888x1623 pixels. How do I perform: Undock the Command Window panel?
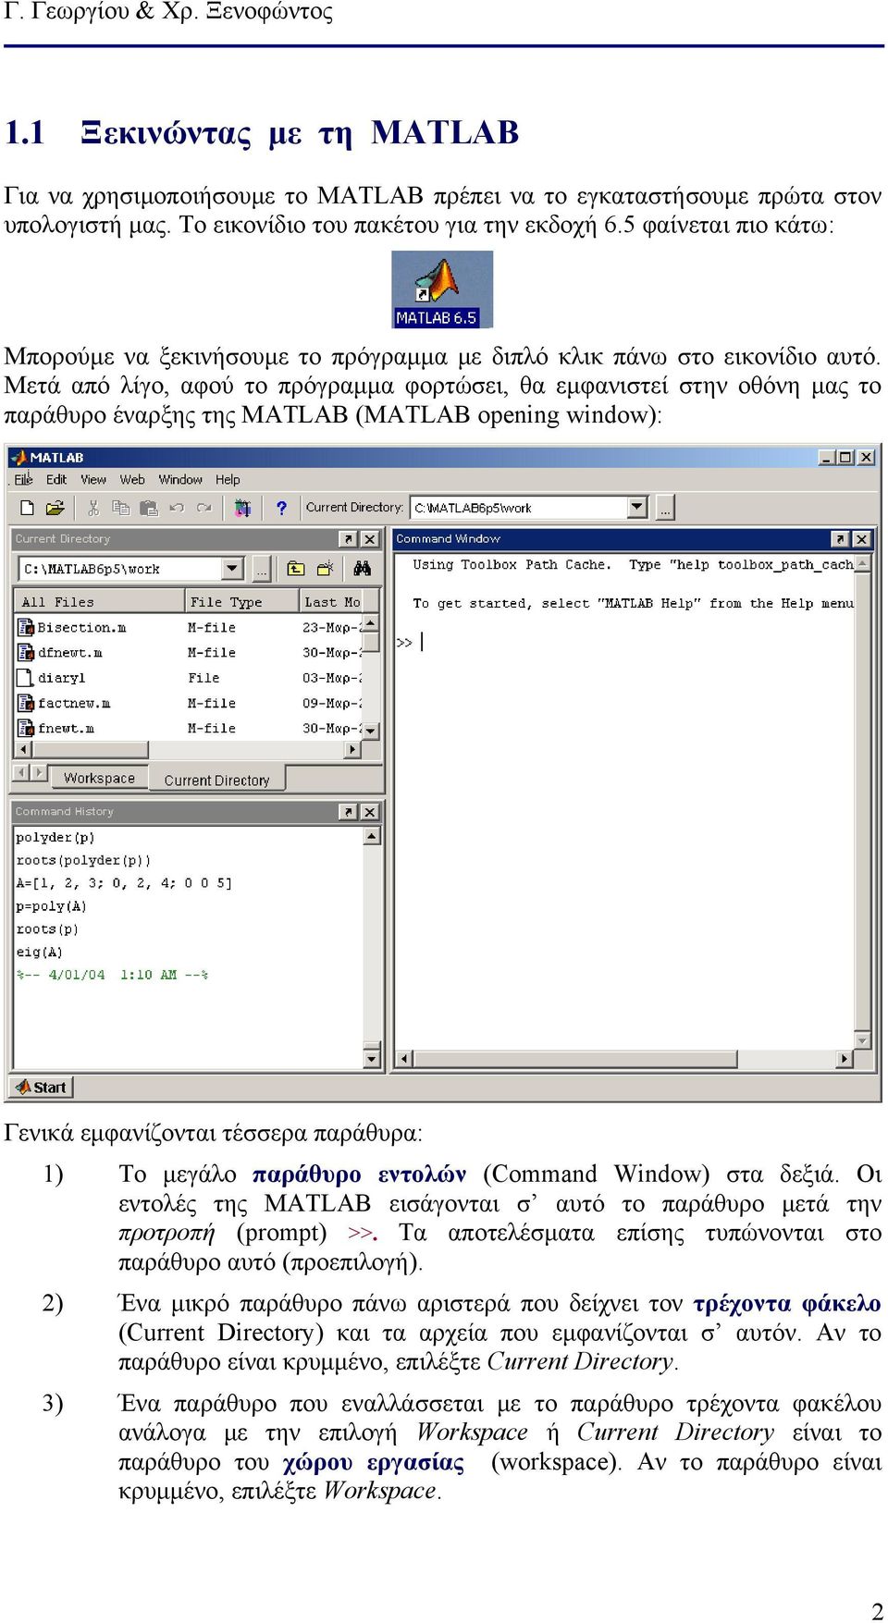click(x=840, y=538)
